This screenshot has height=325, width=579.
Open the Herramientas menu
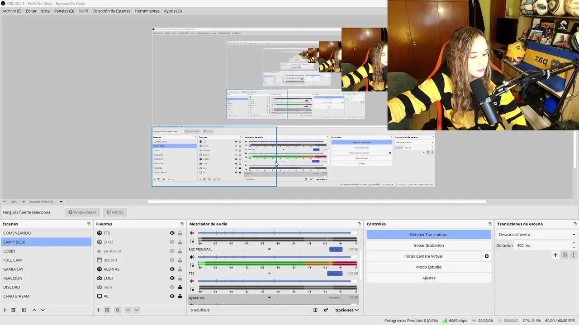click(147, 11)
